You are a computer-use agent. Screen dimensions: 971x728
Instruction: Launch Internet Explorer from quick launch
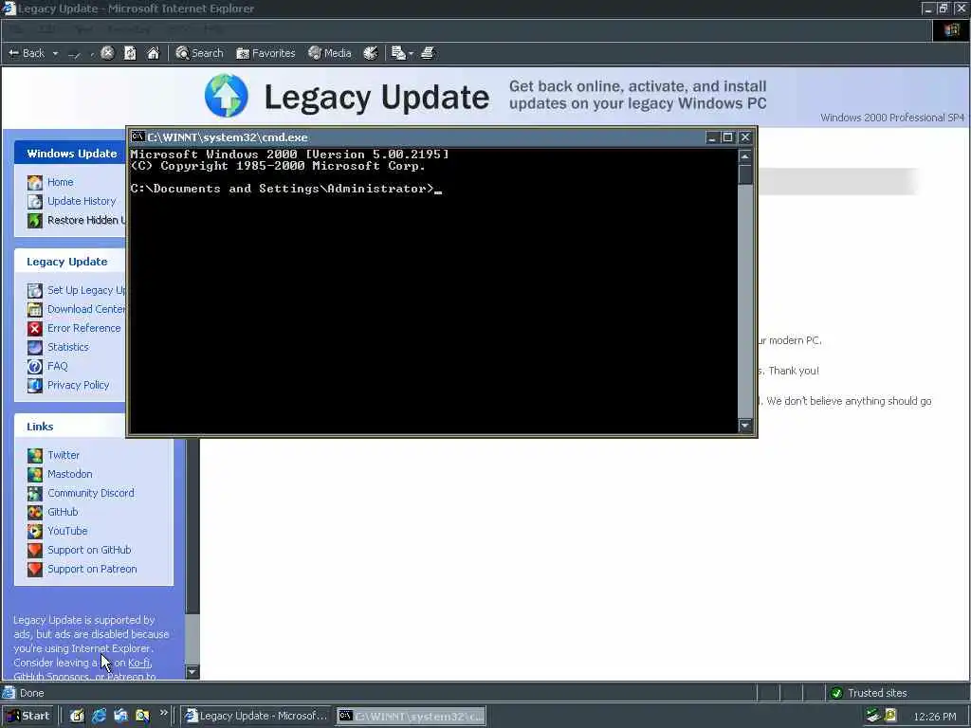coord(99,716)
